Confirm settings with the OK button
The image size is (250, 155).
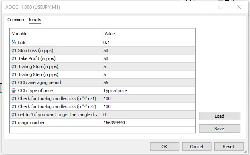point(165,147)
